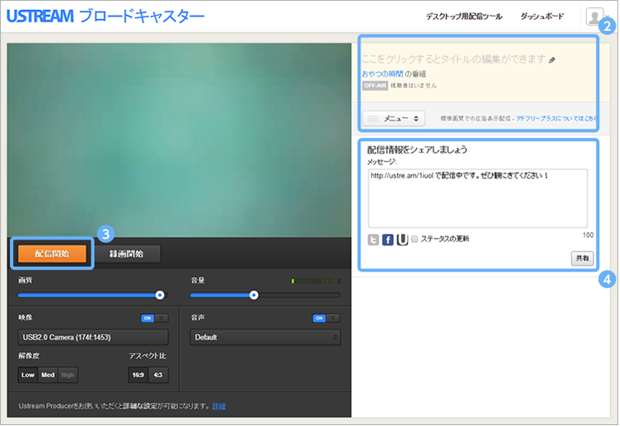The height and width of the screenshot is (426, 620).
Task: Select the Ustream share icon
Action: click(x=402, y=240)
